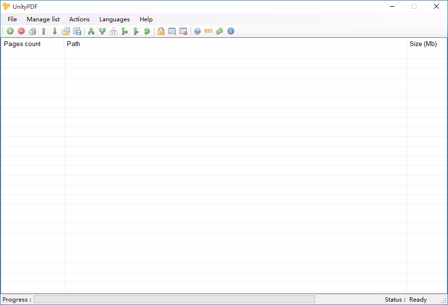Minimize the UnityPDF window
Image resolution: width=448 pixels, height=305 pixels.
(392, 6)
